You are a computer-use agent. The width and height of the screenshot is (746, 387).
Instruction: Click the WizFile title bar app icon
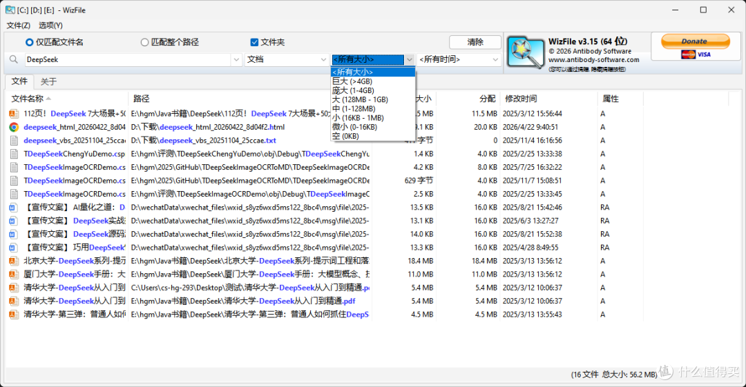(10, 10)
